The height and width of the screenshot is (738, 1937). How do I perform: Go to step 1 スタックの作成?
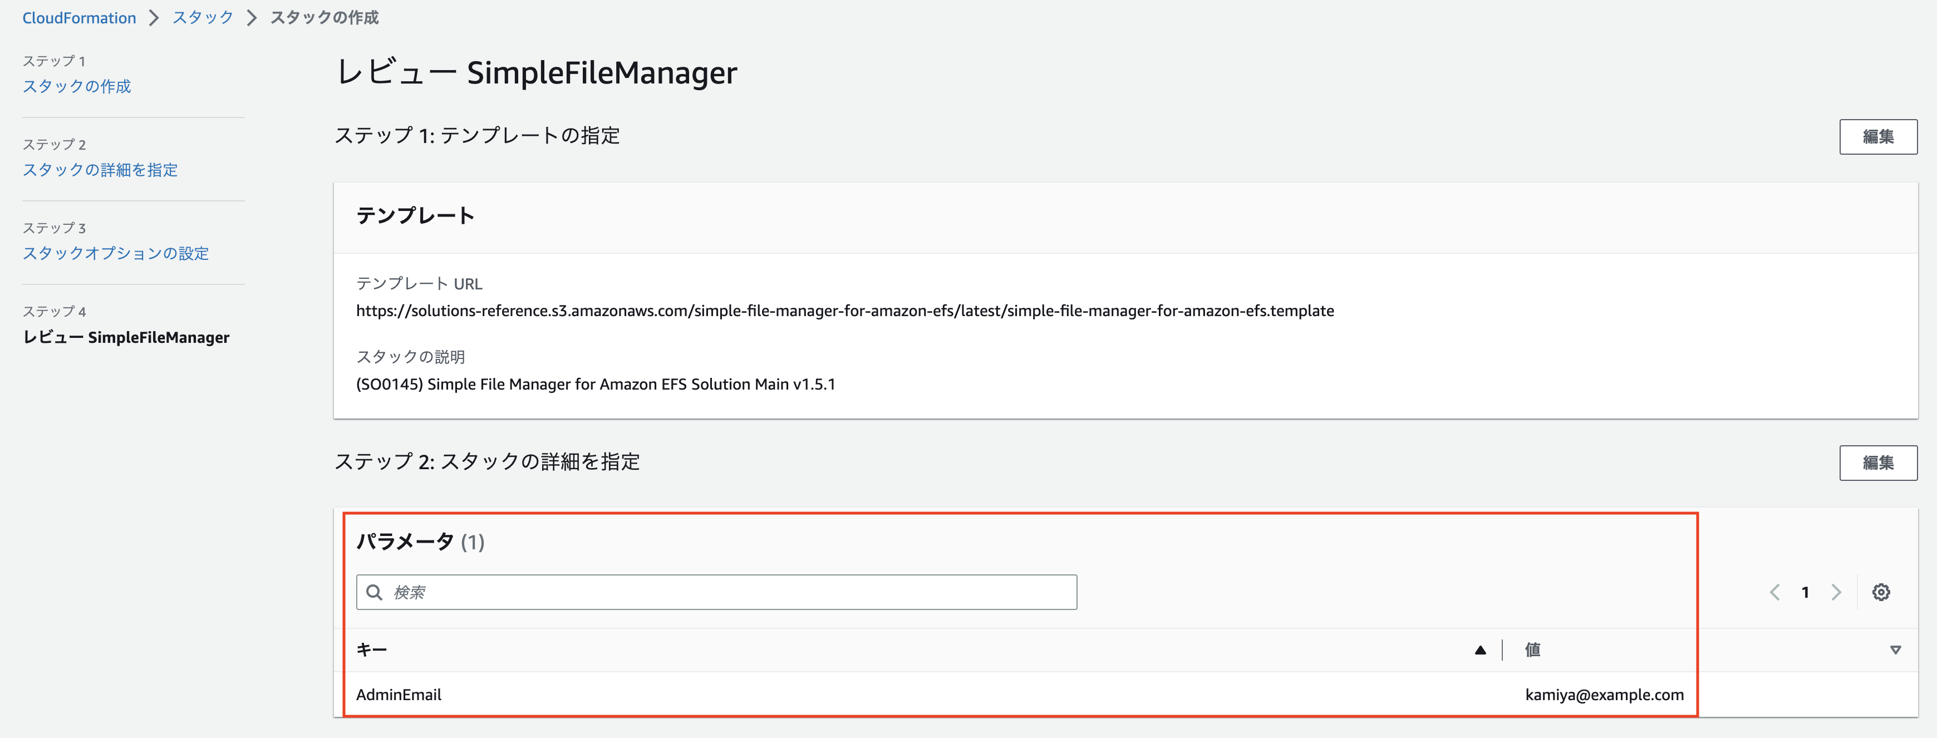pyautogui.click(x=77, y=86)
